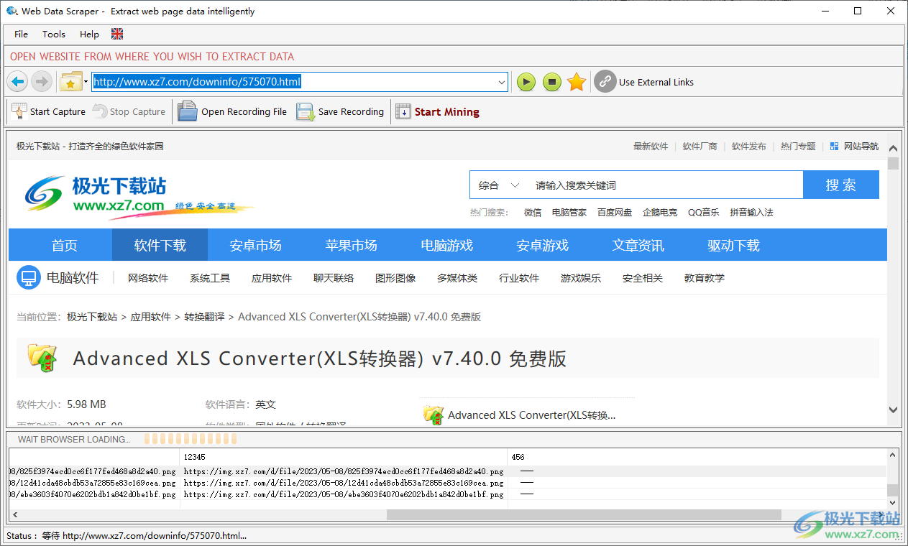
Task: Click the 聊天联络 category link
Action: (x=334, y=278)
